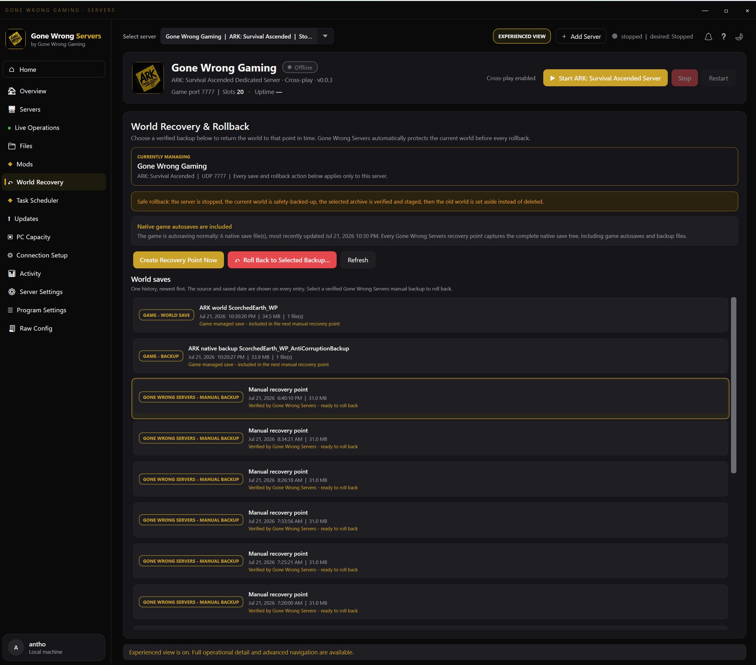Open notifications with the bell icon

(x=708, y=37)
